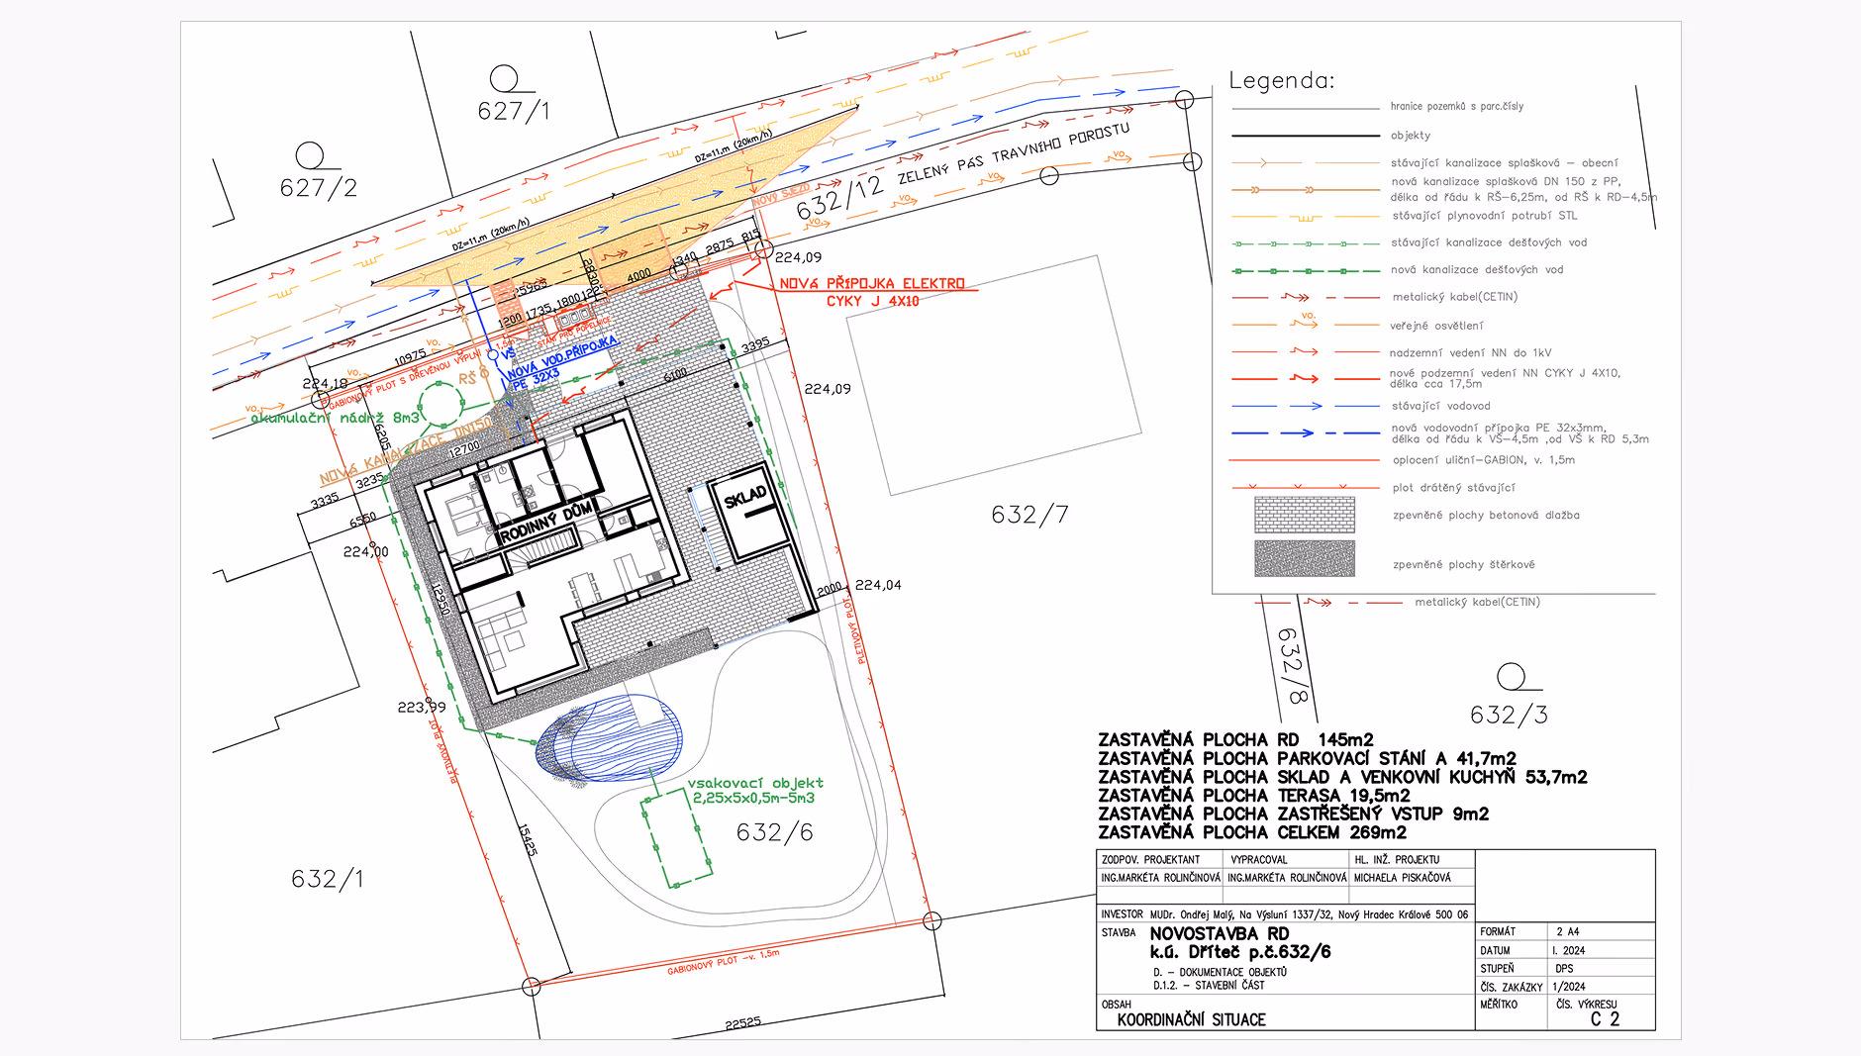Click legend text 'veřejné osvětlení'
Image resolution: width=1861 pixels, height=1056 pixels.
coord(1437,326)
